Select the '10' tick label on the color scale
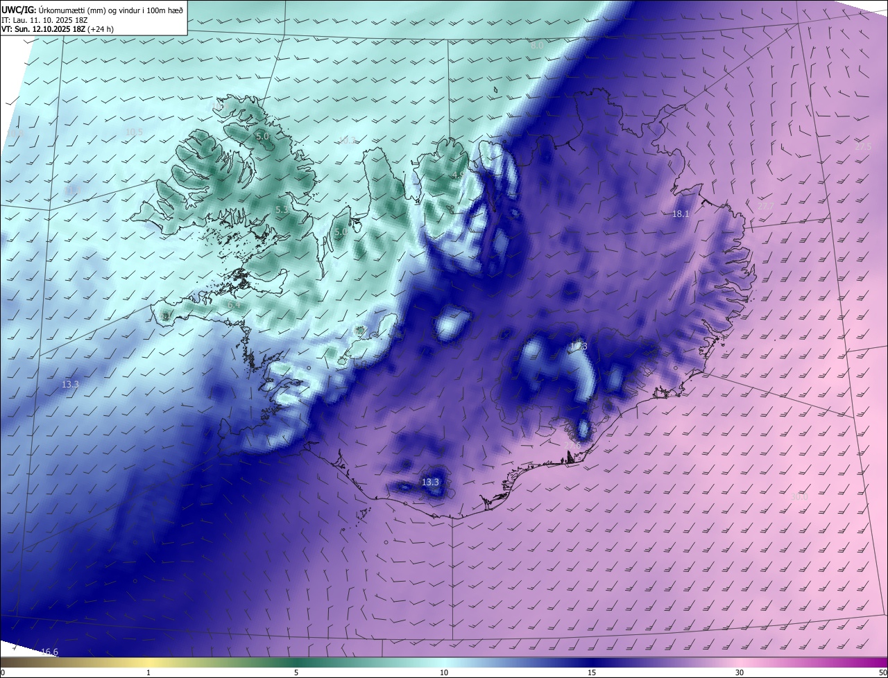Screen dimensions: 888x678 444,673
